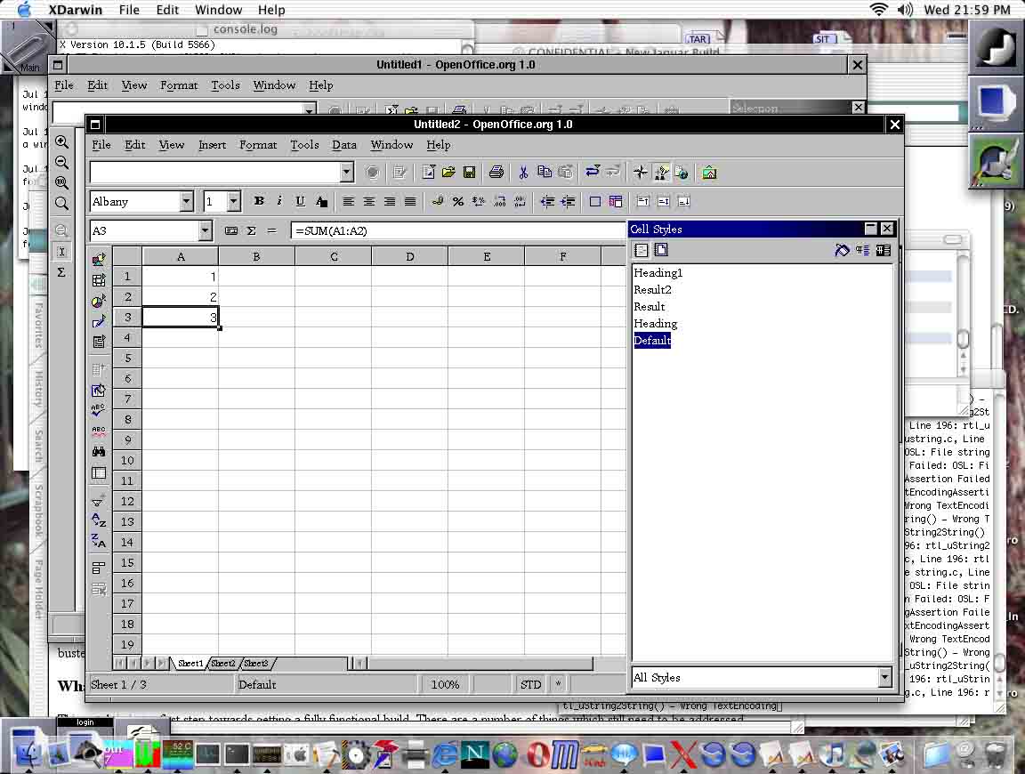Toggle the Stylist button in the toolbar

[x=661, y=173]
